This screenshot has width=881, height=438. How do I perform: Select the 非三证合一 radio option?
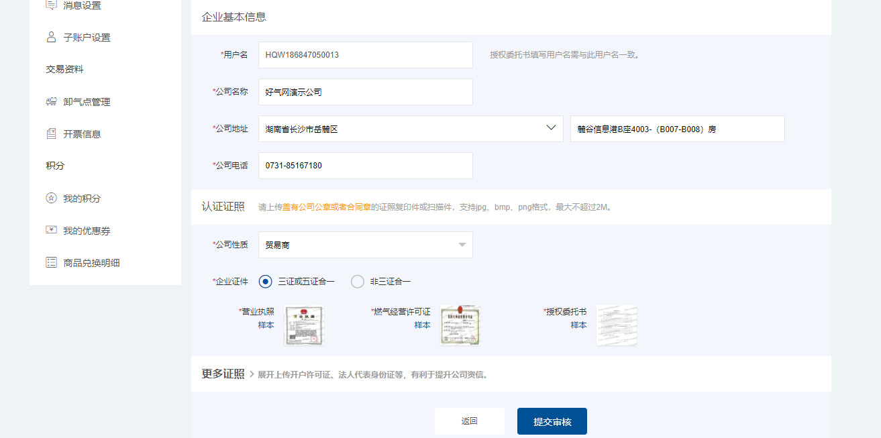point(358,282)
